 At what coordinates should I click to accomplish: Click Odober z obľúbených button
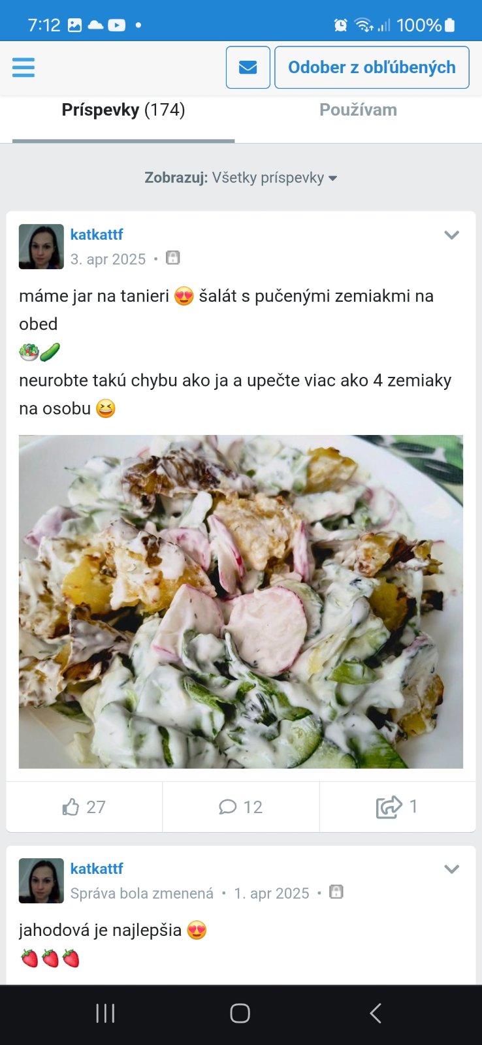[372, 67]
